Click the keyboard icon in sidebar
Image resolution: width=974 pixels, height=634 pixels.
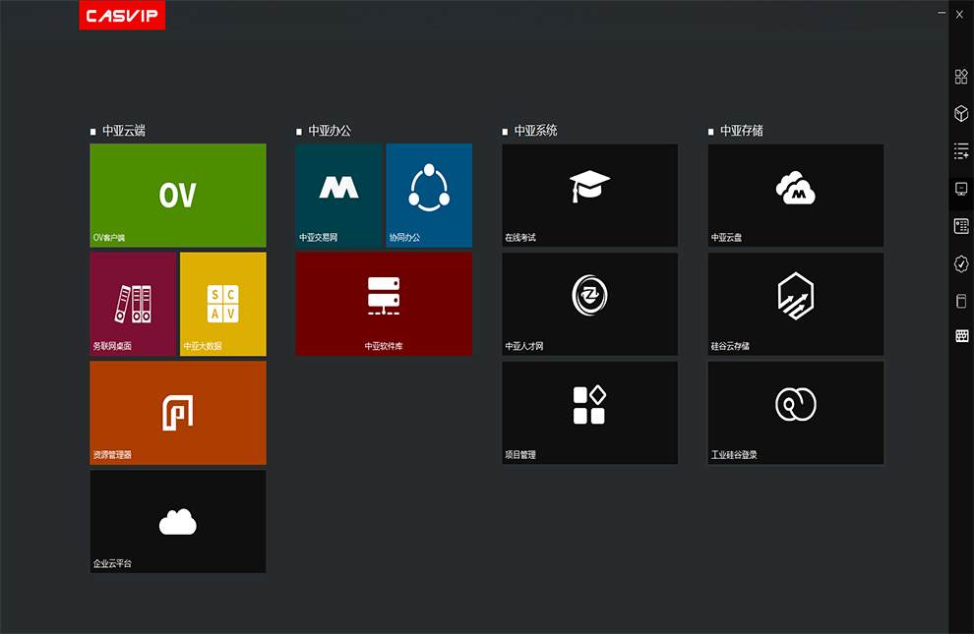point(961,336)
